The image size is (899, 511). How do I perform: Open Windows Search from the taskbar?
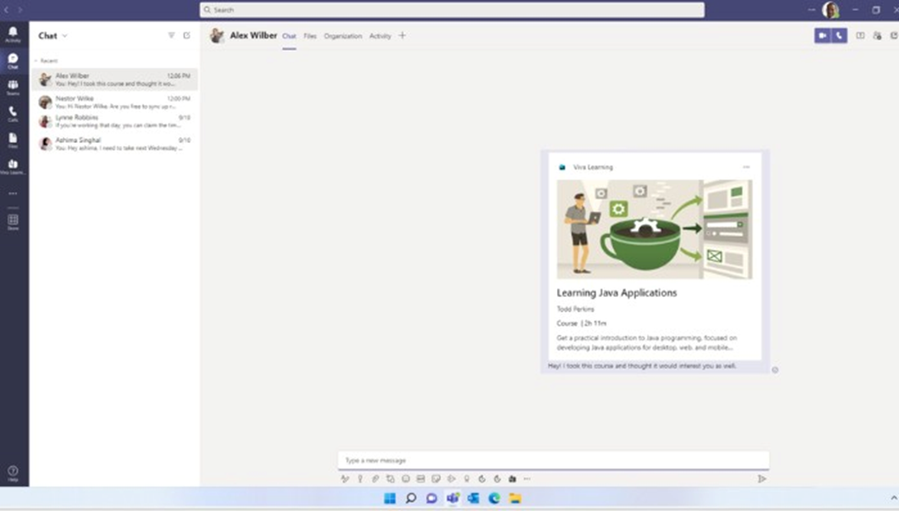410,498
